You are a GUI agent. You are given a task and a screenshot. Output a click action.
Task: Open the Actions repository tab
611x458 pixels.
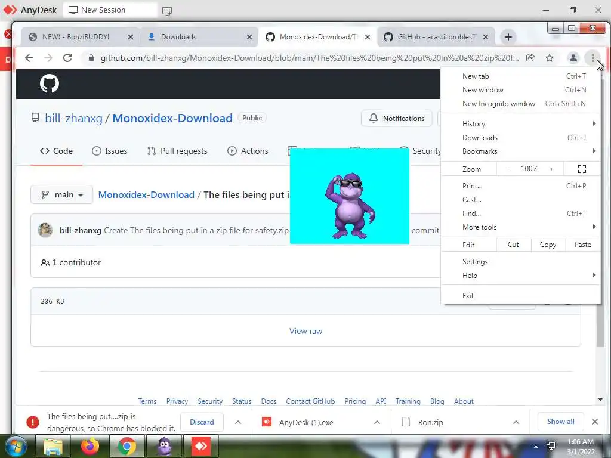[248, 151]
